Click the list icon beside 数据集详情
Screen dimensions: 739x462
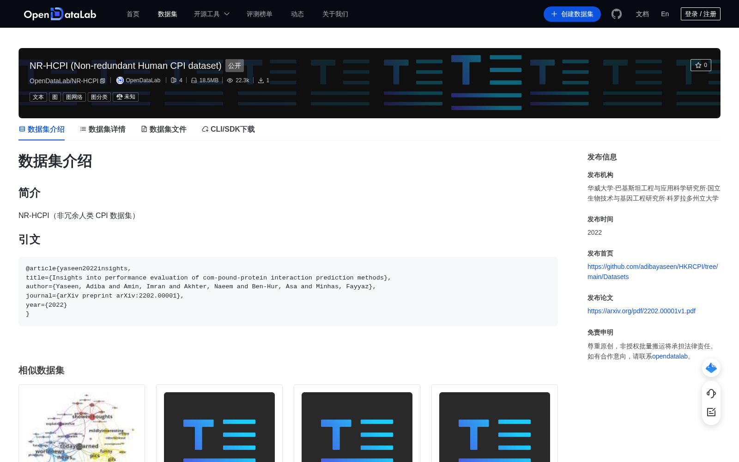pos(83,129)
